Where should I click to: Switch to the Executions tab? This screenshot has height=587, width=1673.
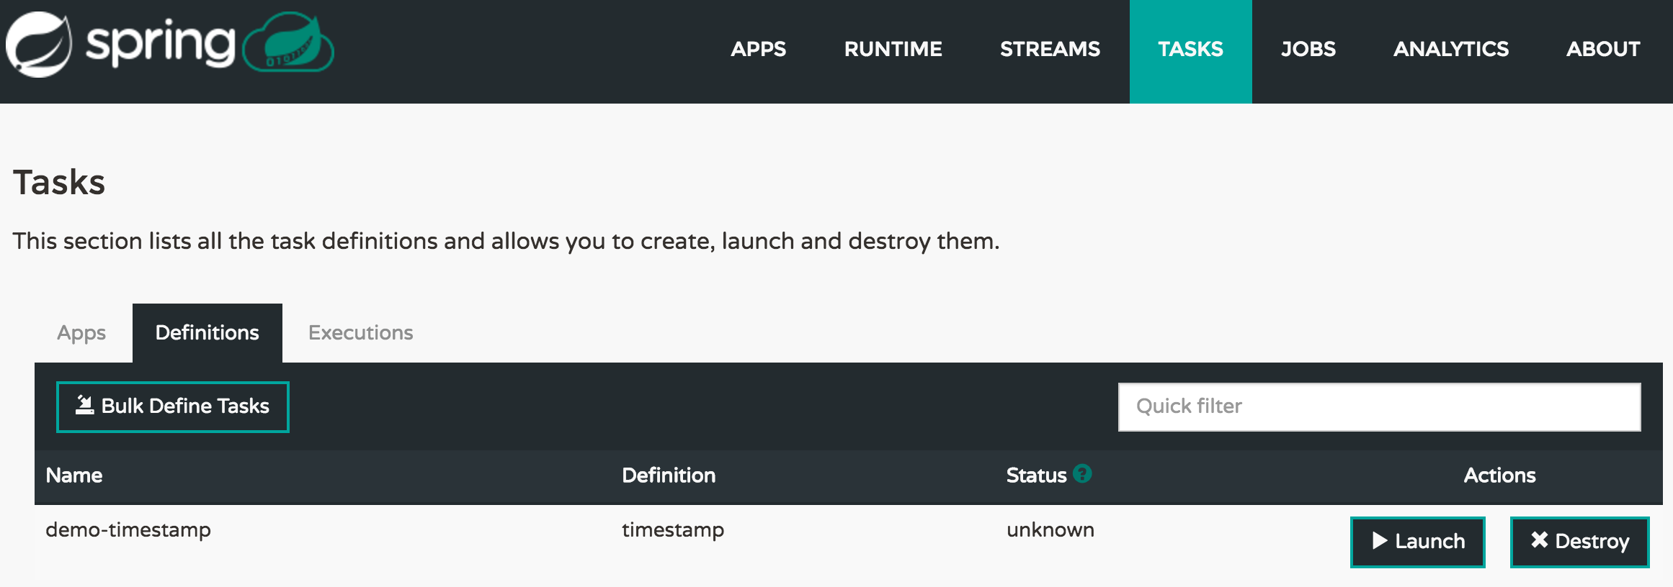[361, 333]
